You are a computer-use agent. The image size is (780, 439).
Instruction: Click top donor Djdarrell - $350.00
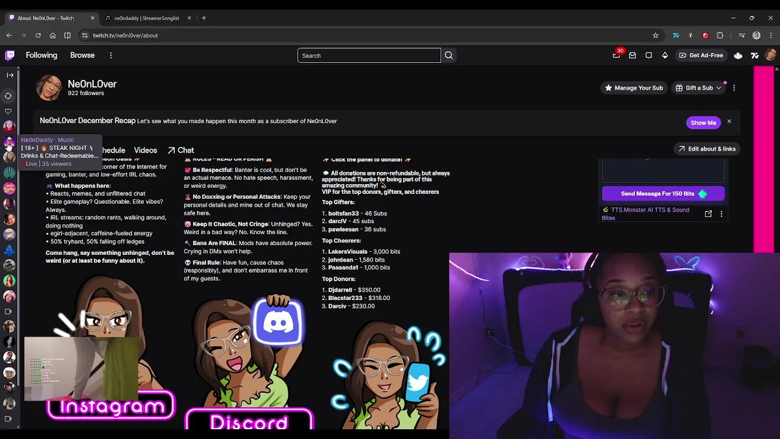pyautogui.click(x=354, y=290)
